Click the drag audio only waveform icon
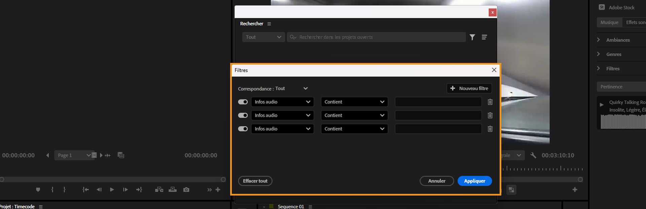 pos(108,155)
